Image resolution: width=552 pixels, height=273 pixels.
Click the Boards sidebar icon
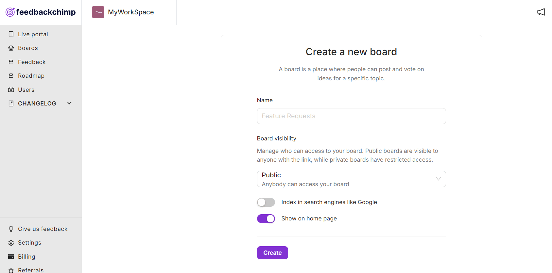pyautogui.click(x=11, y=48)
